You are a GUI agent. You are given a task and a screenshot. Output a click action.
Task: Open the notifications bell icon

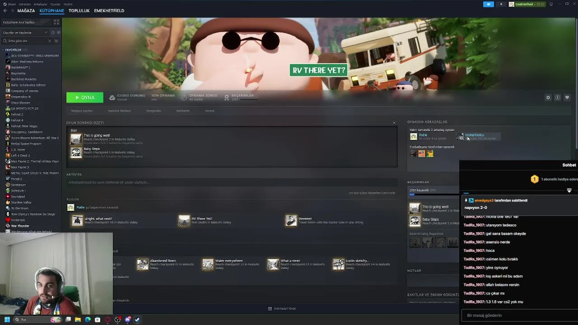[501, 4]
